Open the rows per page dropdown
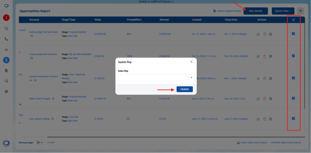This screenshot has height=153, width=311. [x=40, y=143]
